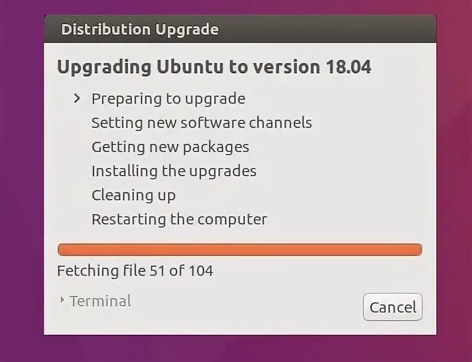This screenshot has height=362, width=472.
Task: Click the Terminal label text
Action: coord(100,301)
